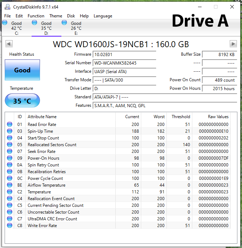Click the Threshold column header
242x248 pixels.
coord(181,117)
